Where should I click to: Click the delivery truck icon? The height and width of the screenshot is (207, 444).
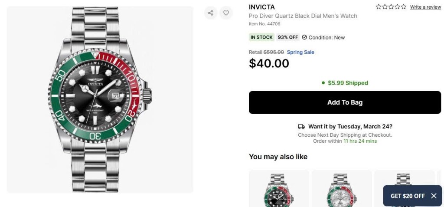301,126
